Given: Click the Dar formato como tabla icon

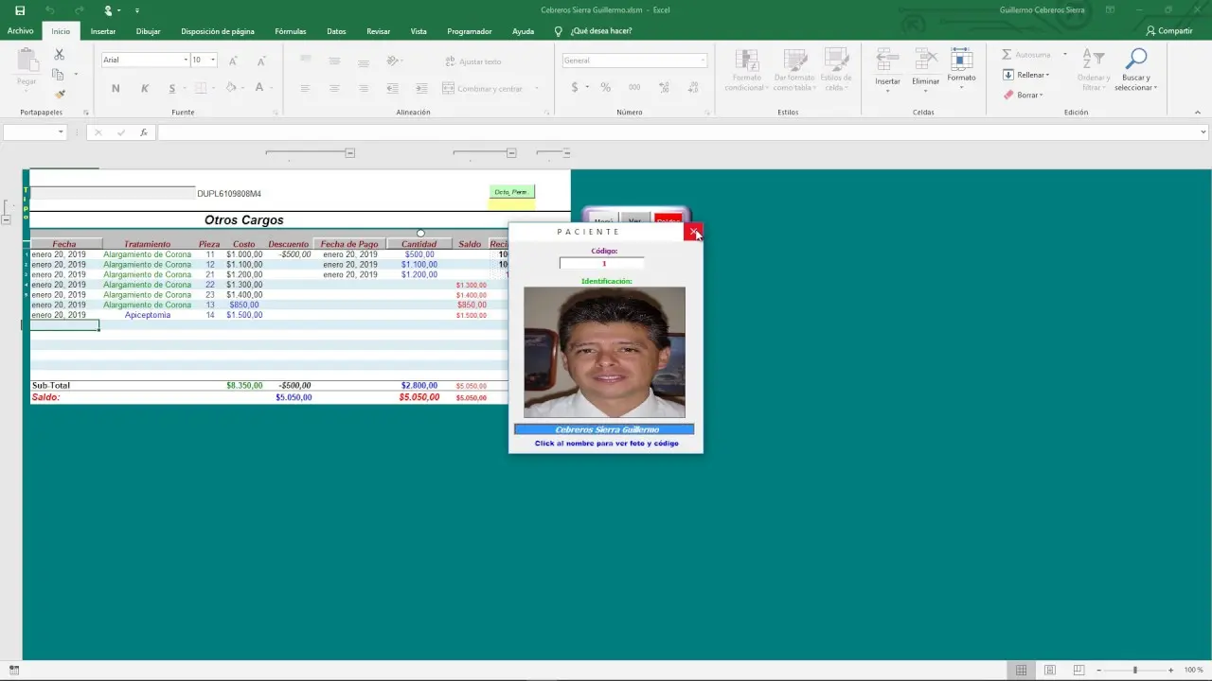Looking at the screenshot, I should [x=793, y=61].
